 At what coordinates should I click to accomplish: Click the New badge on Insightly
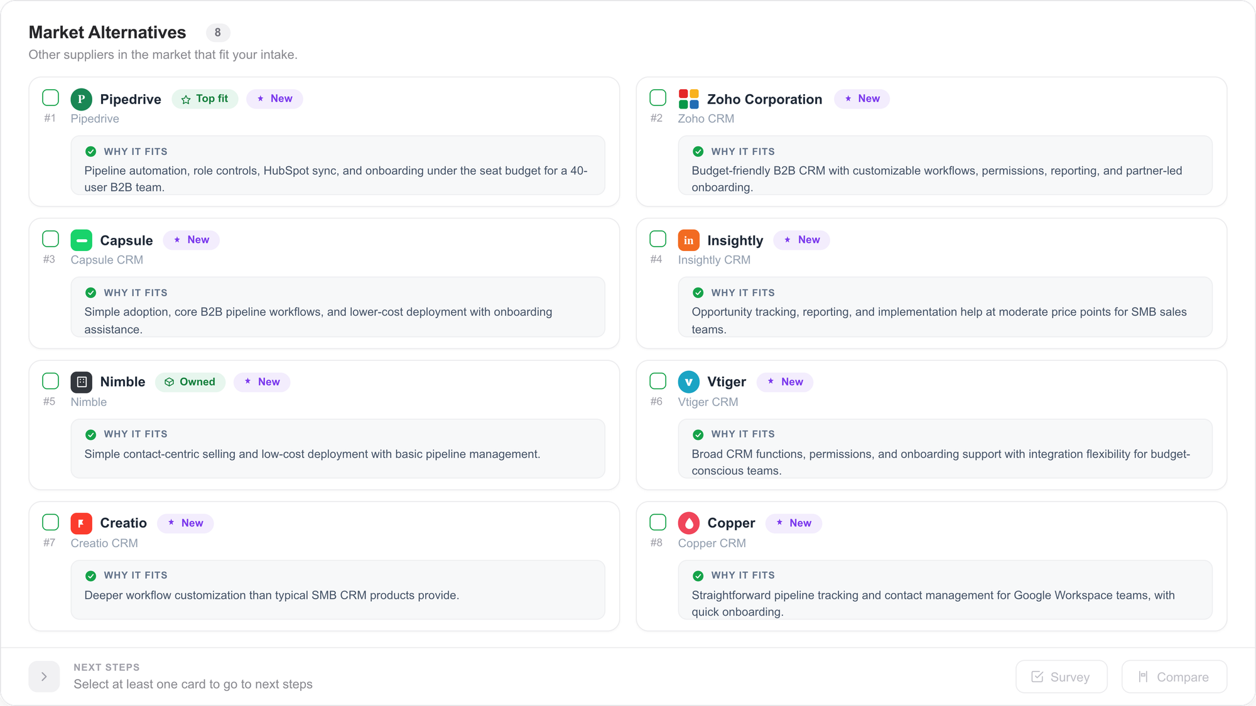pyautogui.click(x=802, y=240)
